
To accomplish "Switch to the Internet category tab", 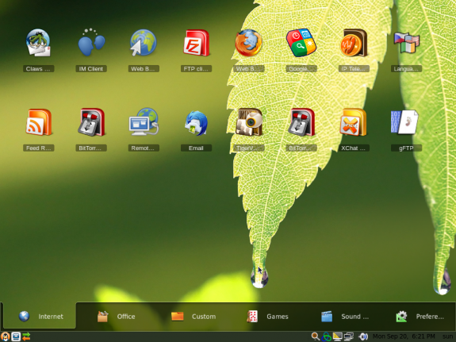I will tap(40, 316).
